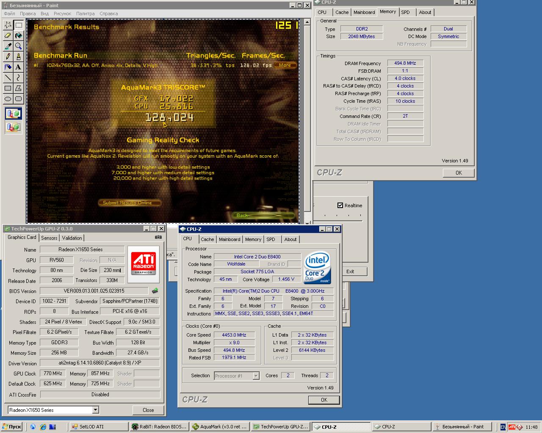Open the Processor #1 selection dropdown

(256, 375)
